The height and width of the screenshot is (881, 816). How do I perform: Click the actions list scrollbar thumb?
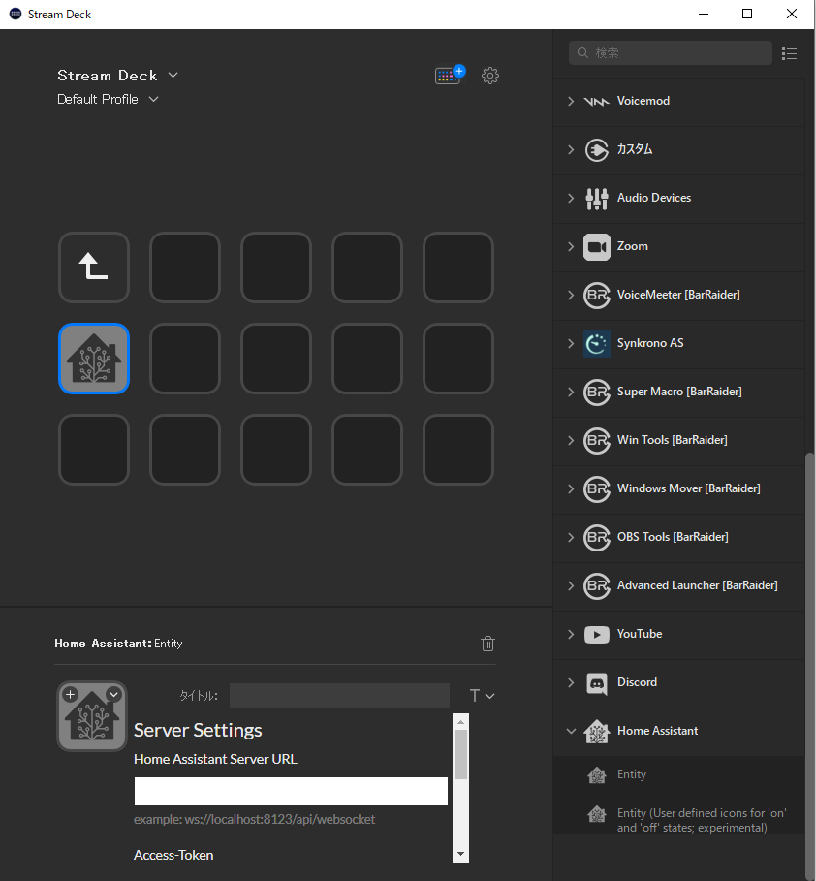810,666
